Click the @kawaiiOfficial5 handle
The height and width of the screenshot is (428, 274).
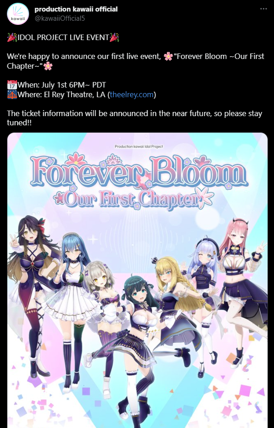tap(60, 18)
